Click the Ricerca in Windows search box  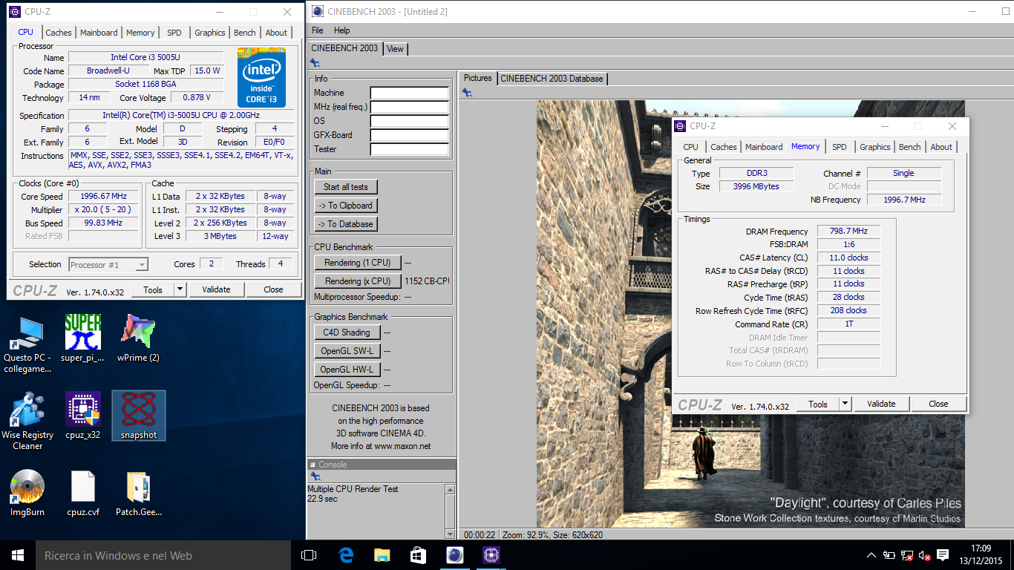click(163, 555)
